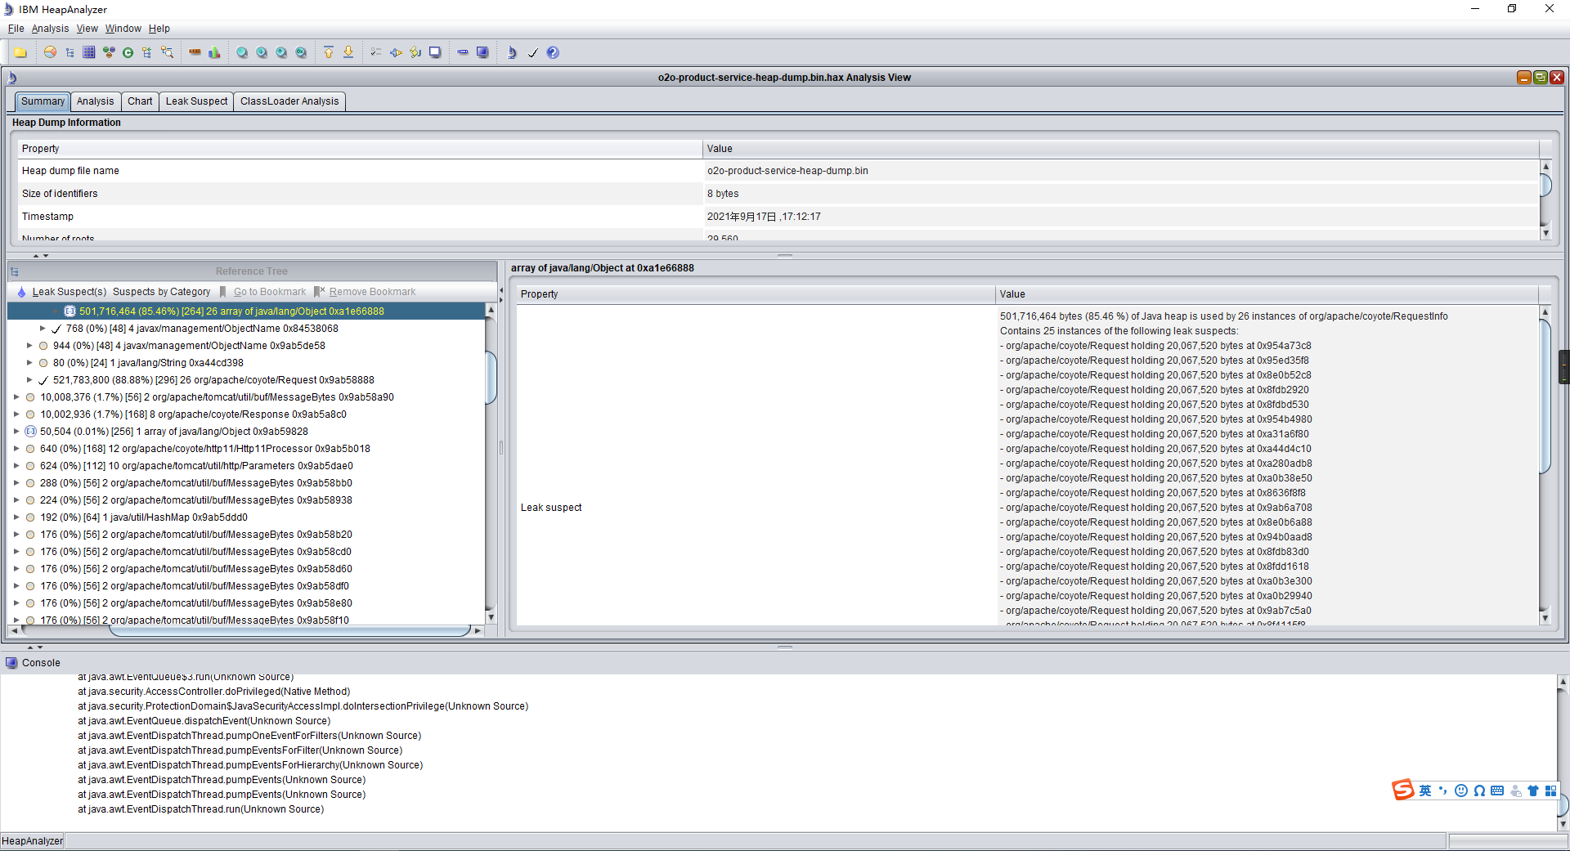Click the heap dump file name value cell
Viewport: 1570px width, 851px height.
pyautogui.click(x=1120, y=171)
